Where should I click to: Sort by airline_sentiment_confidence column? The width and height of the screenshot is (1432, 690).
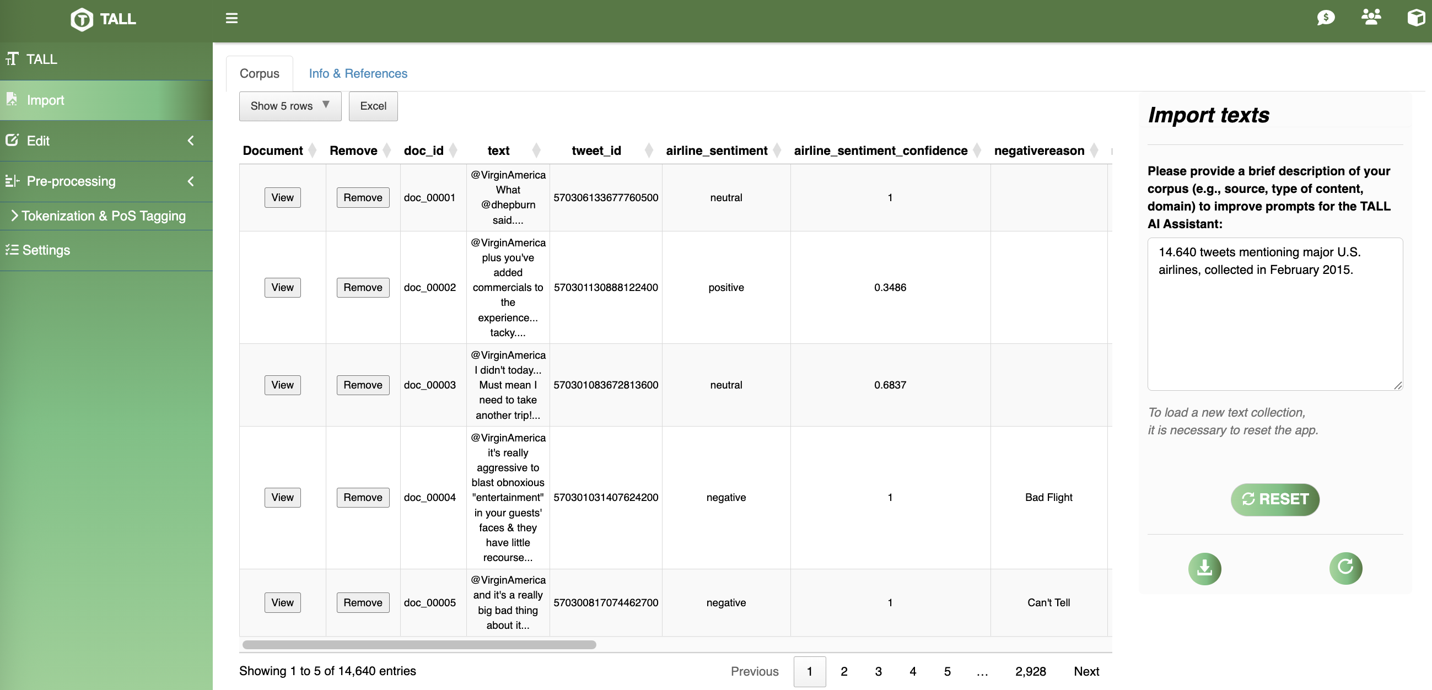point(890,150)
